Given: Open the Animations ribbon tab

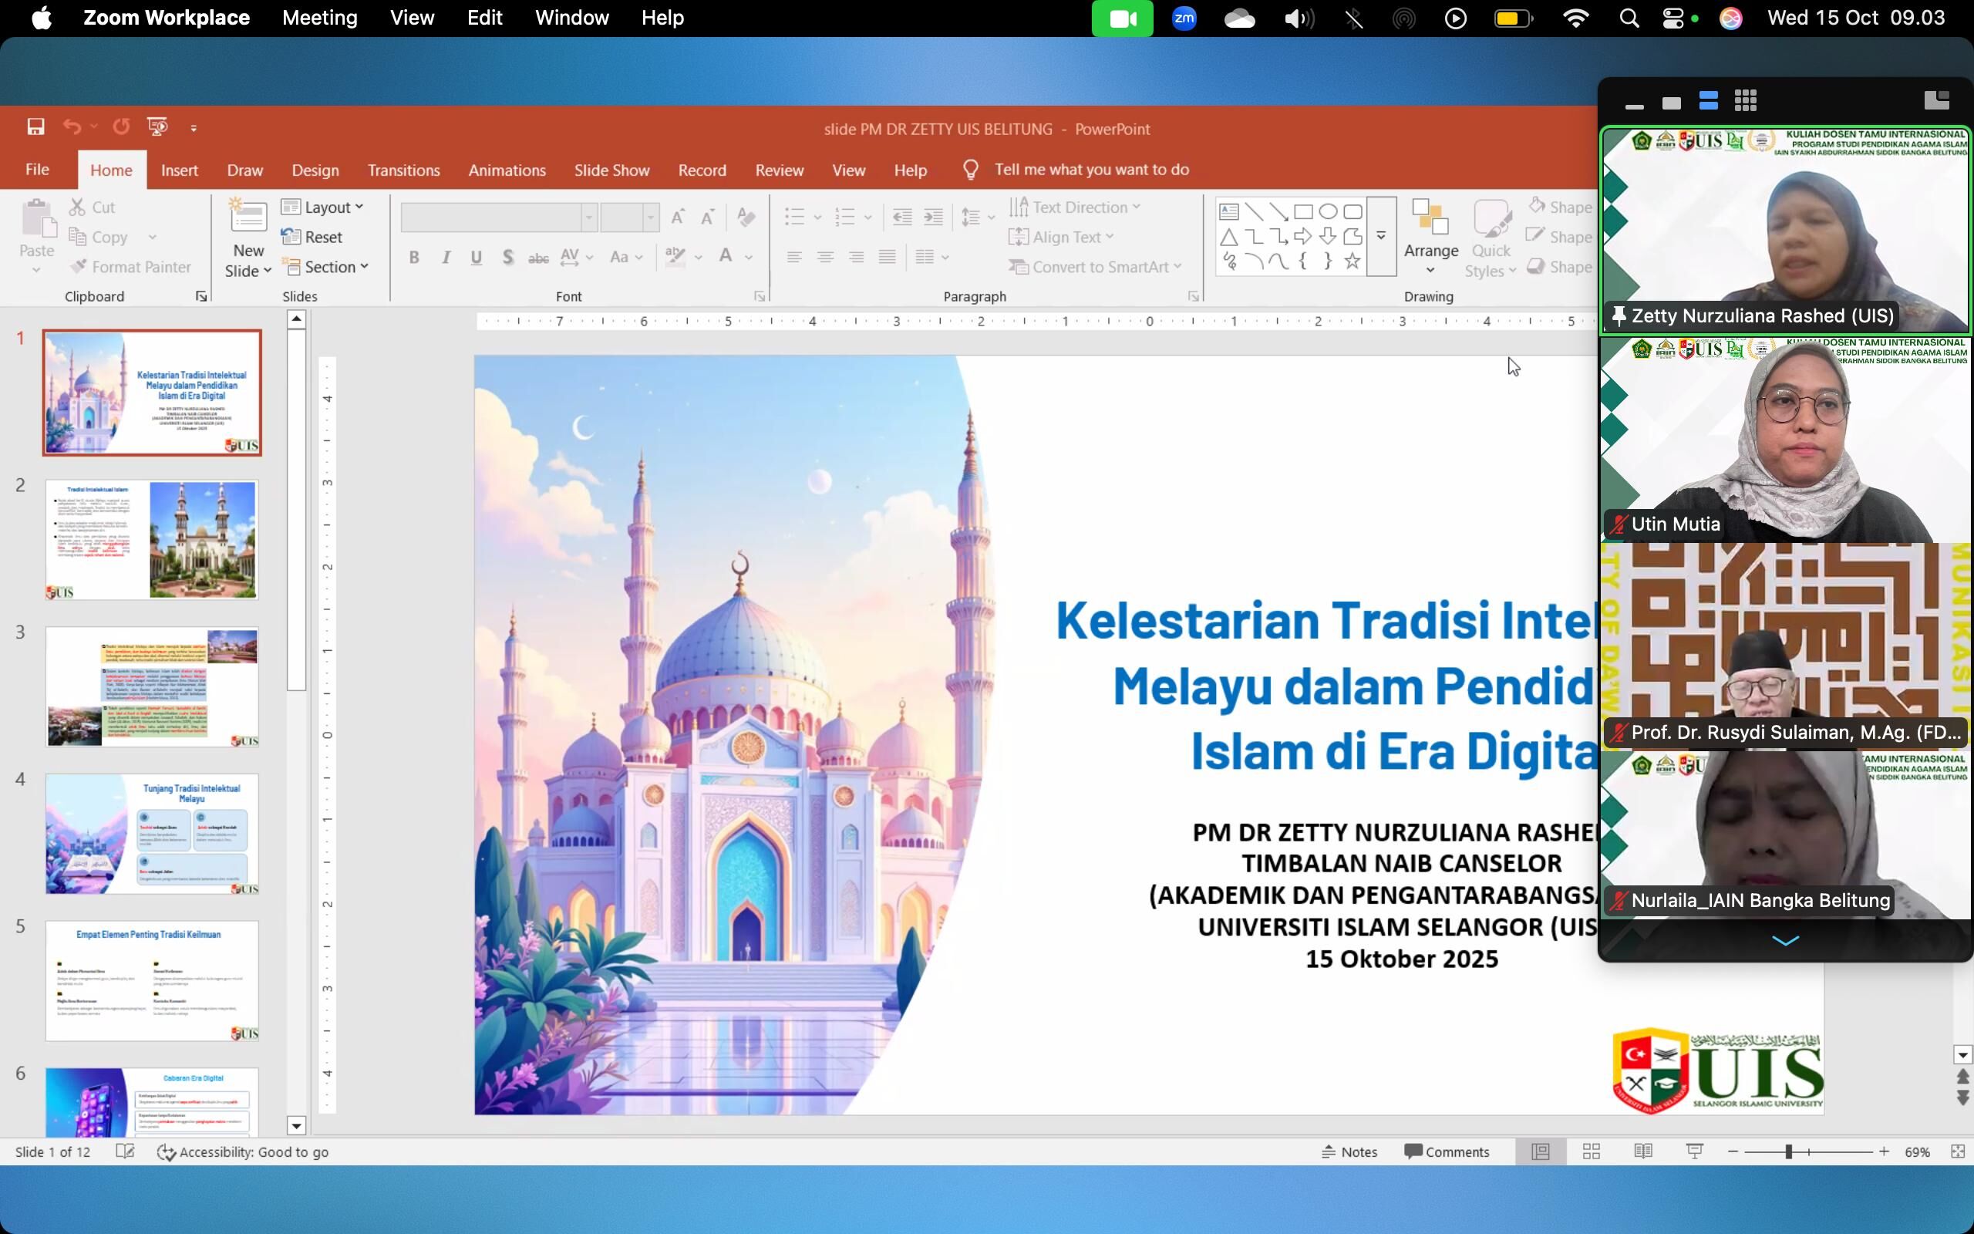Looking at the screenshot, I should 507,170.
